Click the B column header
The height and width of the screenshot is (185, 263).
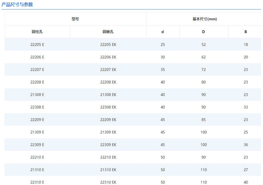(245, 32)
